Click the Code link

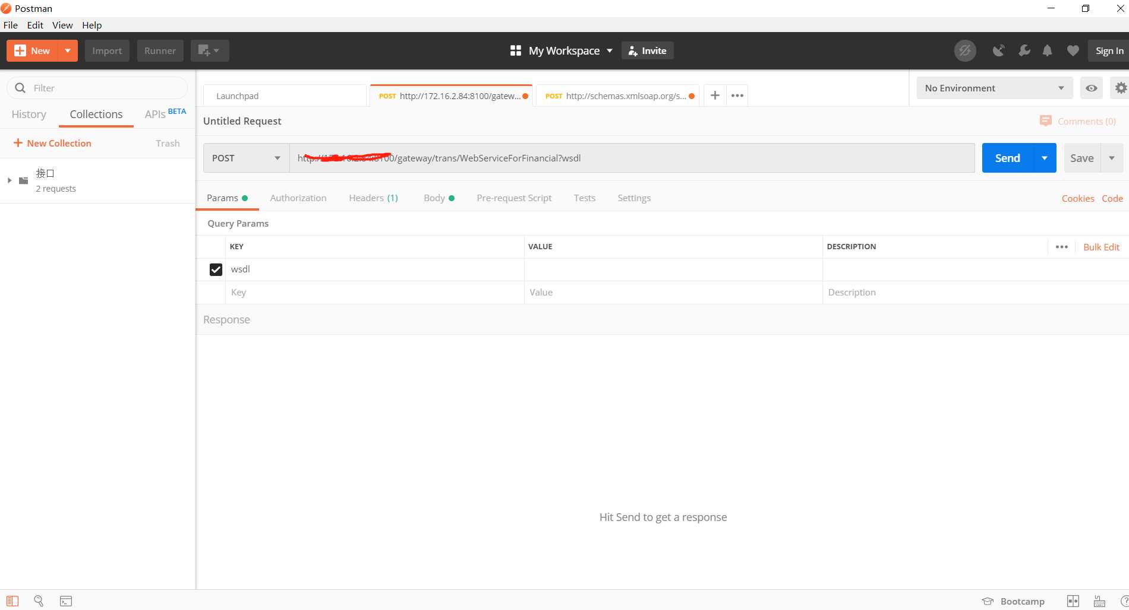coord(1112,198)
